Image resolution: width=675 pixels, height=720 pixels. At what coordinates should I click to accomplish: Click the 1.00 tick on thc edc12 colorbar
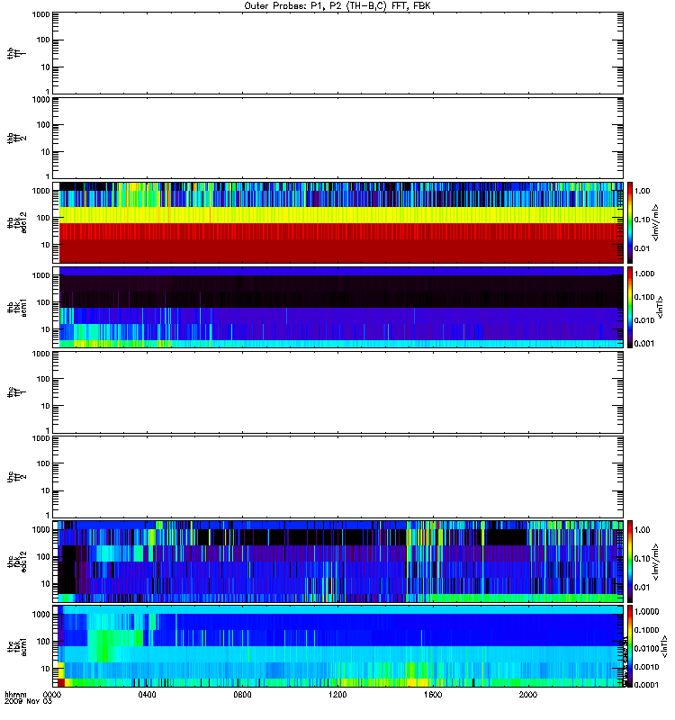[643, 530]
